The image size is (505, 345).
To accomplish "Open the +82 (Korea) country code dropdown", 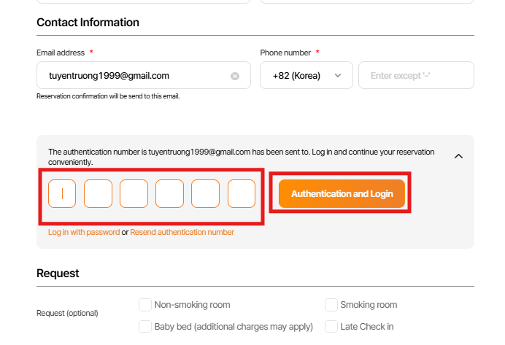I will [x=307, y=75].
